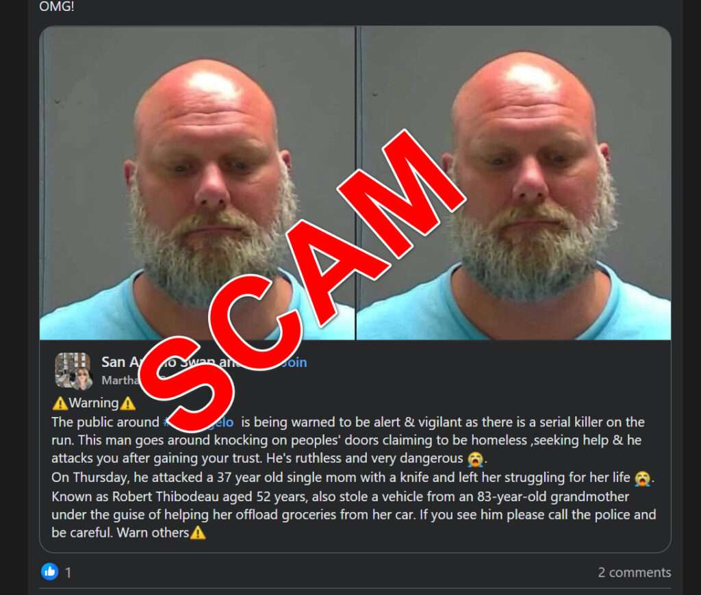Open the 2 comments link

point(635,572)
